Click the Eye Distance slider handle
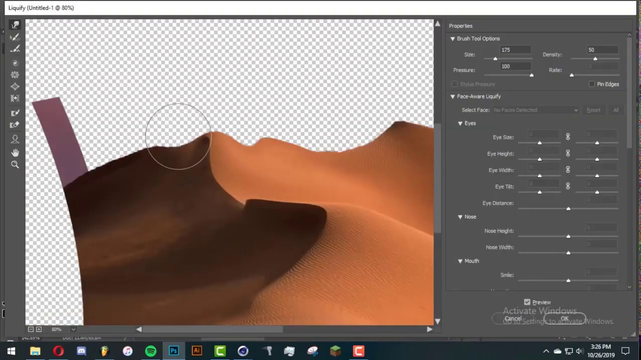 568,208
